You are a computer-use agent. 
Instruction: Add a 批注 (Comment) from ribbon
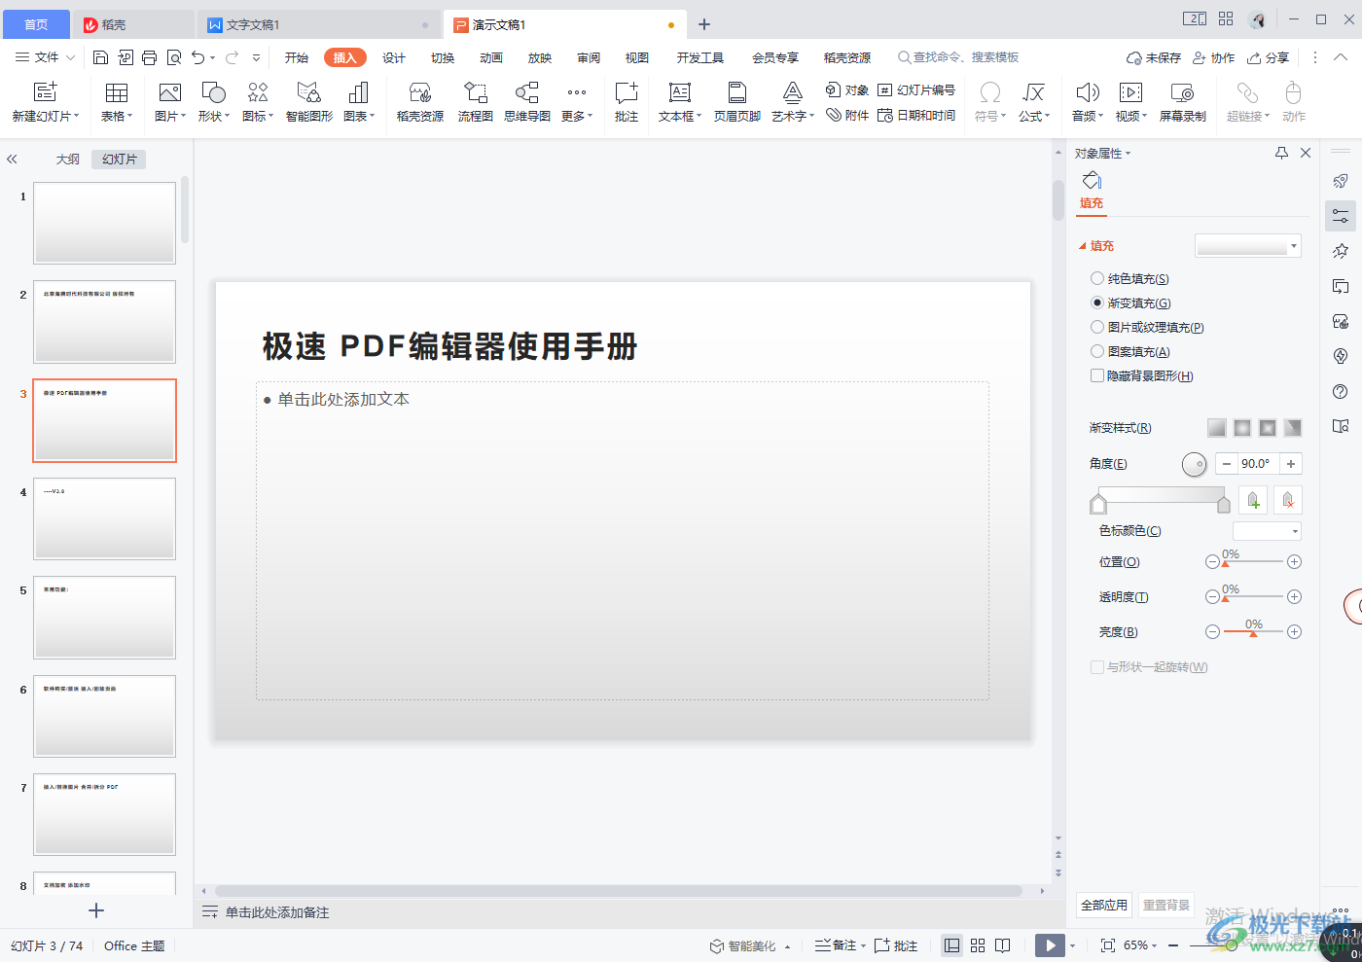coord(627,102)
